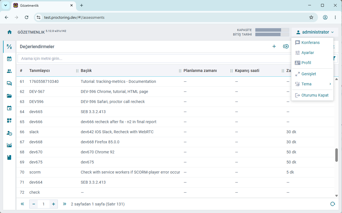Collapse the administrator user dropdown
342x213 pixels.
point(315,32)
